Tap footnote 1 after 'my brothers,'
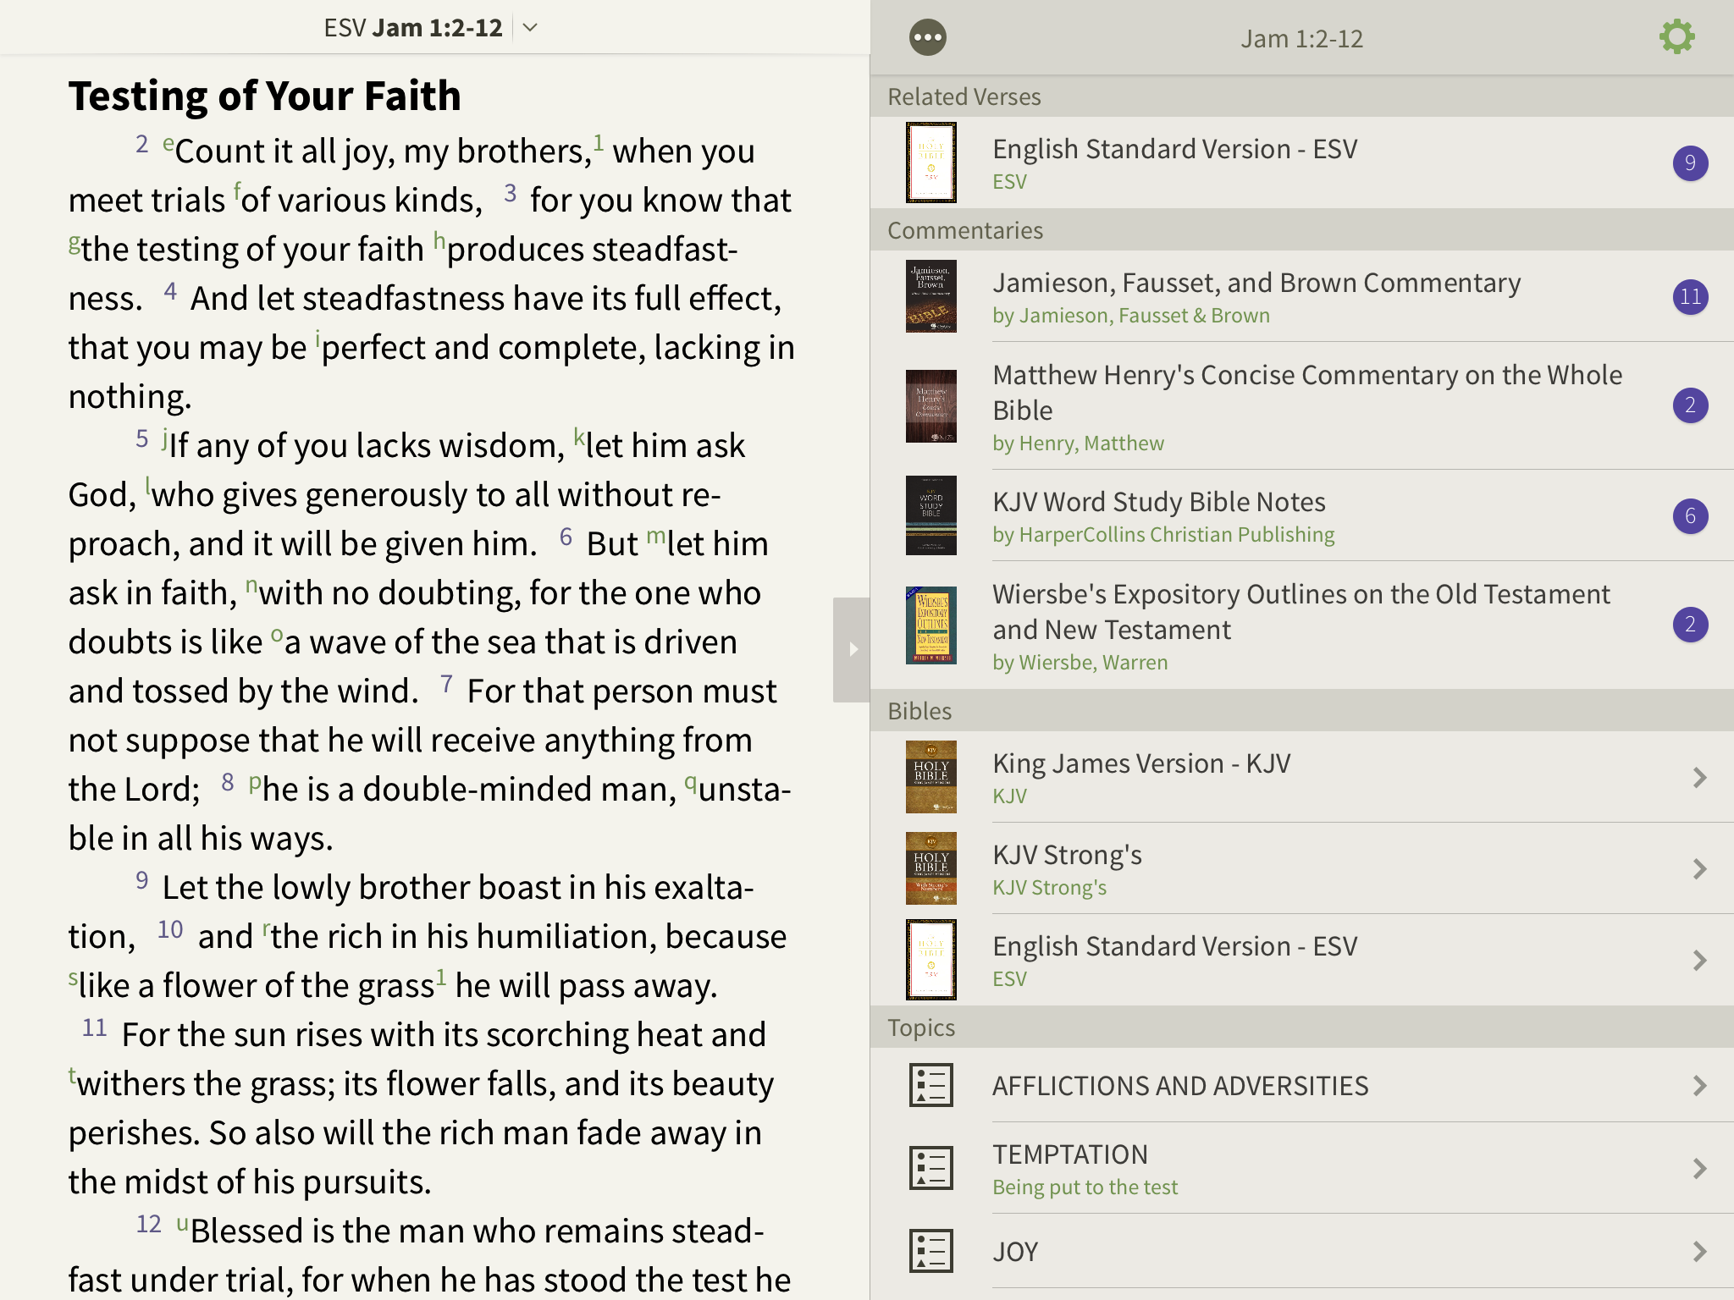Viewport: 1734px width, 1300px height. tap(598, 142)
